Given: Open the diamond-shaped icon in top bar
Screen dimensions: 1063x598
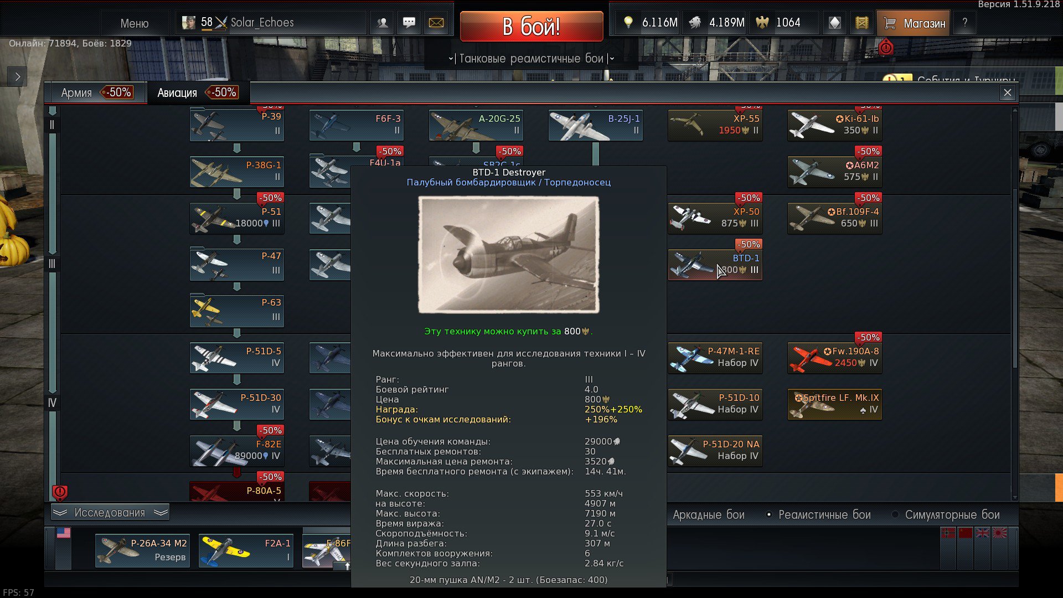Looking at the screenshot, I should [x=835, y=23].
